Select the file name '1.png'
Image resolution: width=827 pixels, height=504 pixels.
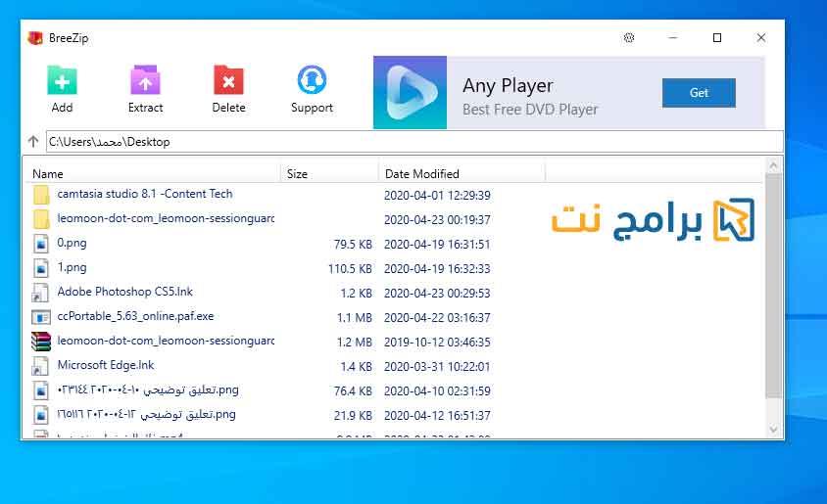pyautogui.click(x=72, y=267)
